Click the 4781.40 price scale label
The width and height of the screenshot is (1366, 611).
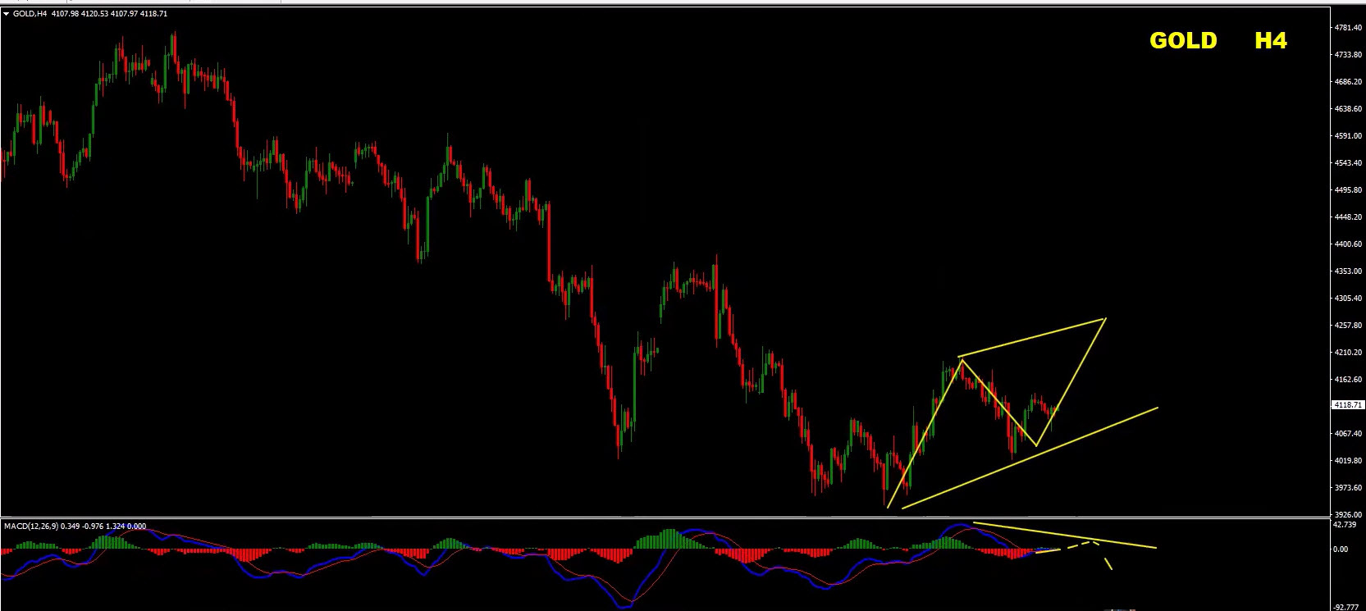(x=1348, y=28)
